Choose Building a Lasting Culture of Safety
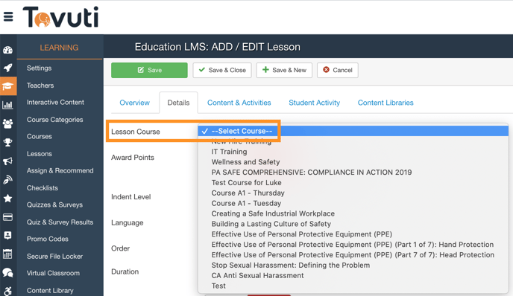 353,224
